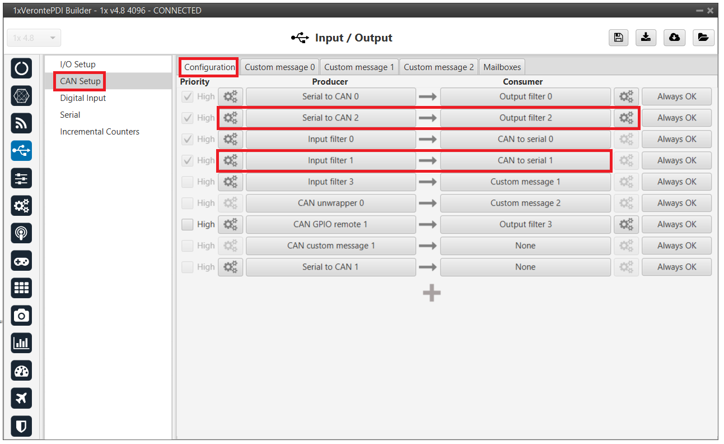The image size is (724, 444).
Task: Open the CAN unwrapper 0 producer selector
Action: 330,203
